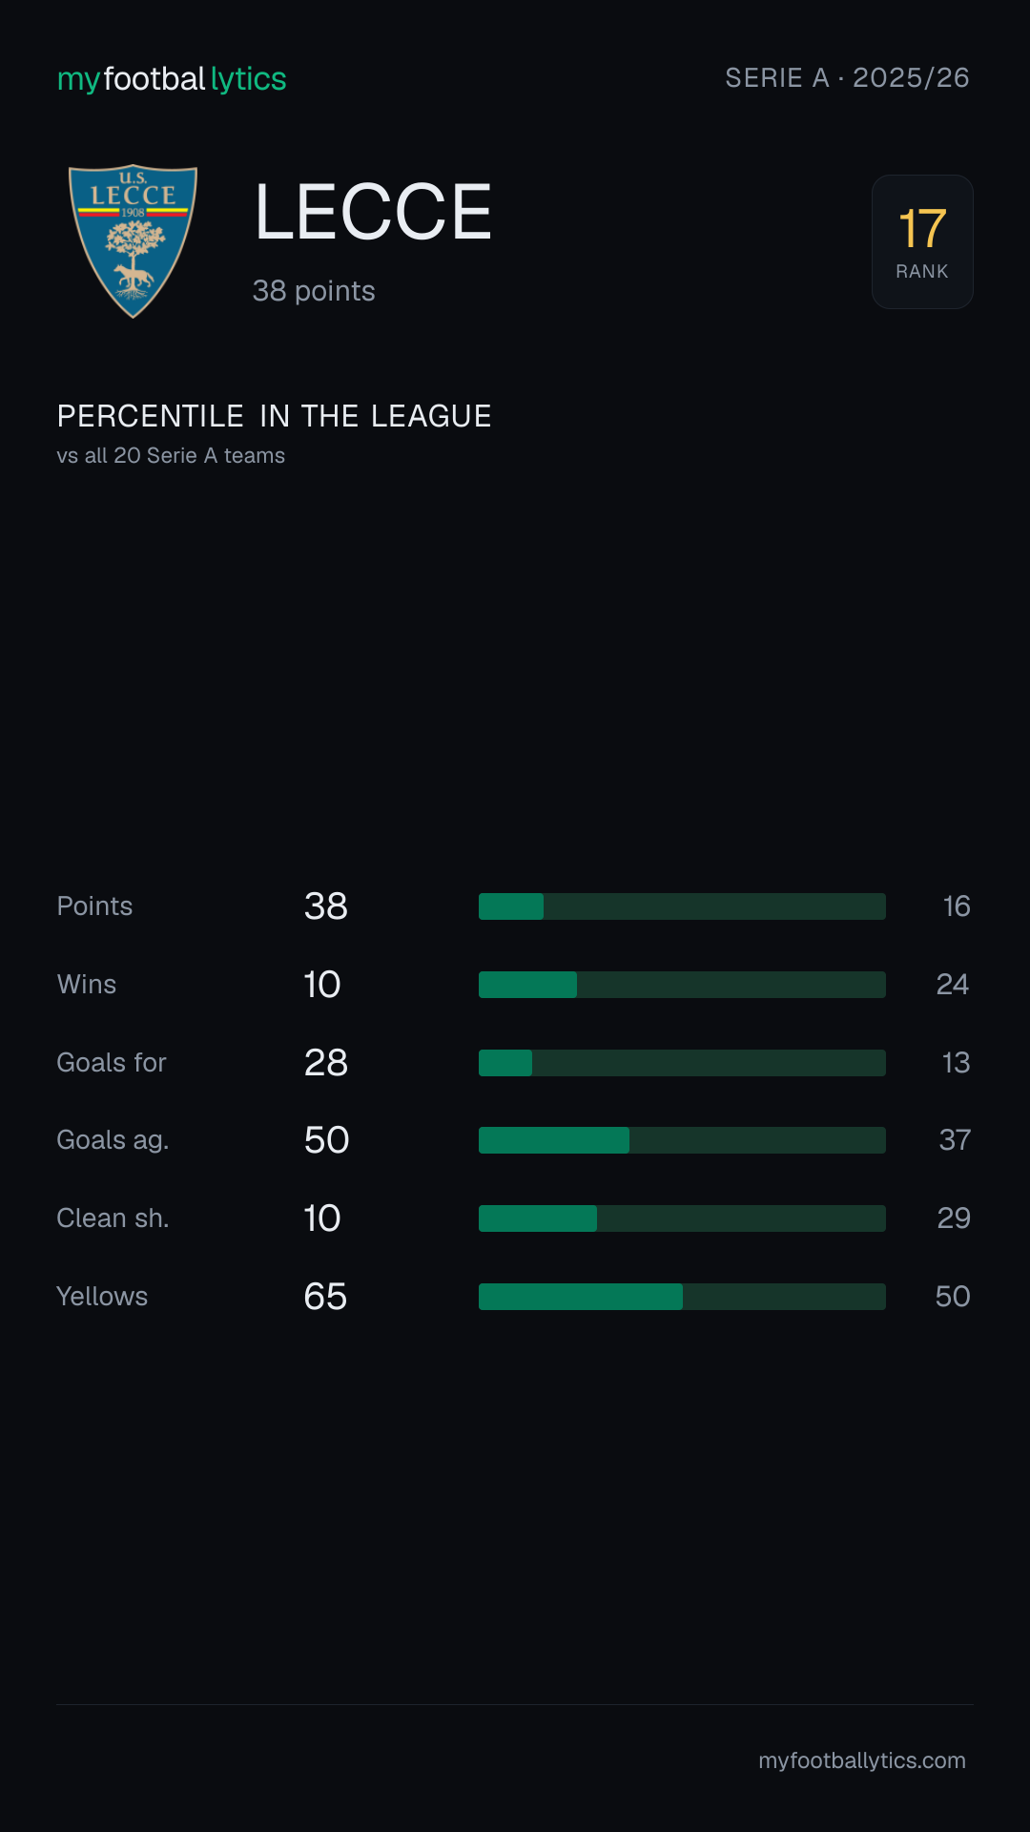The width and height of the screenshot is (1030, 1832).
Task: Click the LECCE team name heading
Action: [x=373, y=212]
